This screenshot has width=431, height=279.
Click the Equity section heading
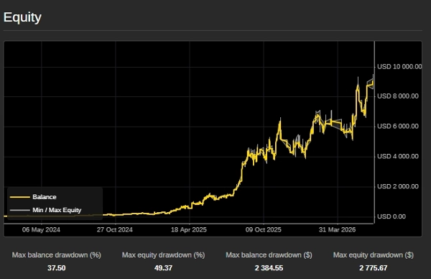(22, 17)
